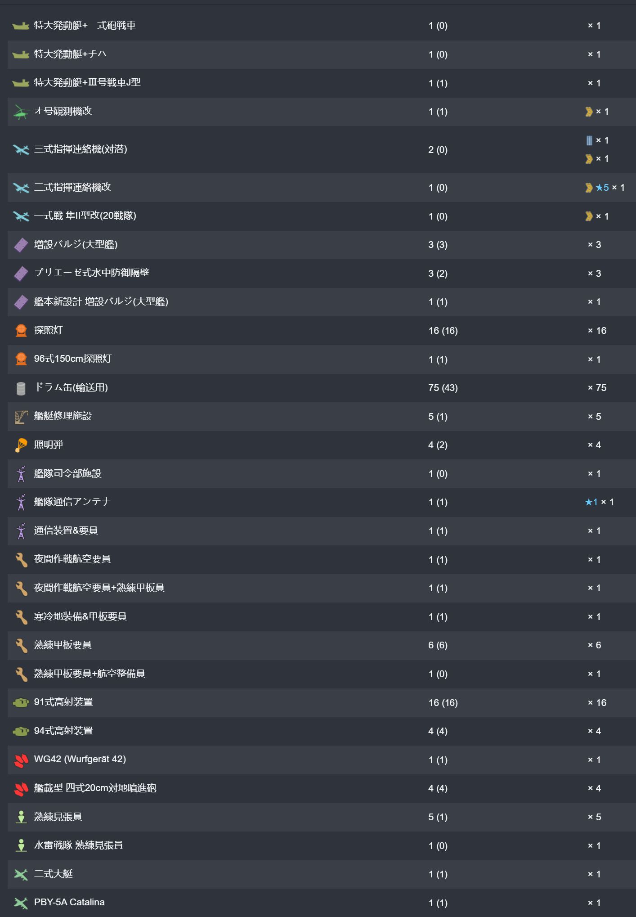
Task: Select the 艦載型 四式20cm対地噴進砲 item name
Action: point(95,788)
